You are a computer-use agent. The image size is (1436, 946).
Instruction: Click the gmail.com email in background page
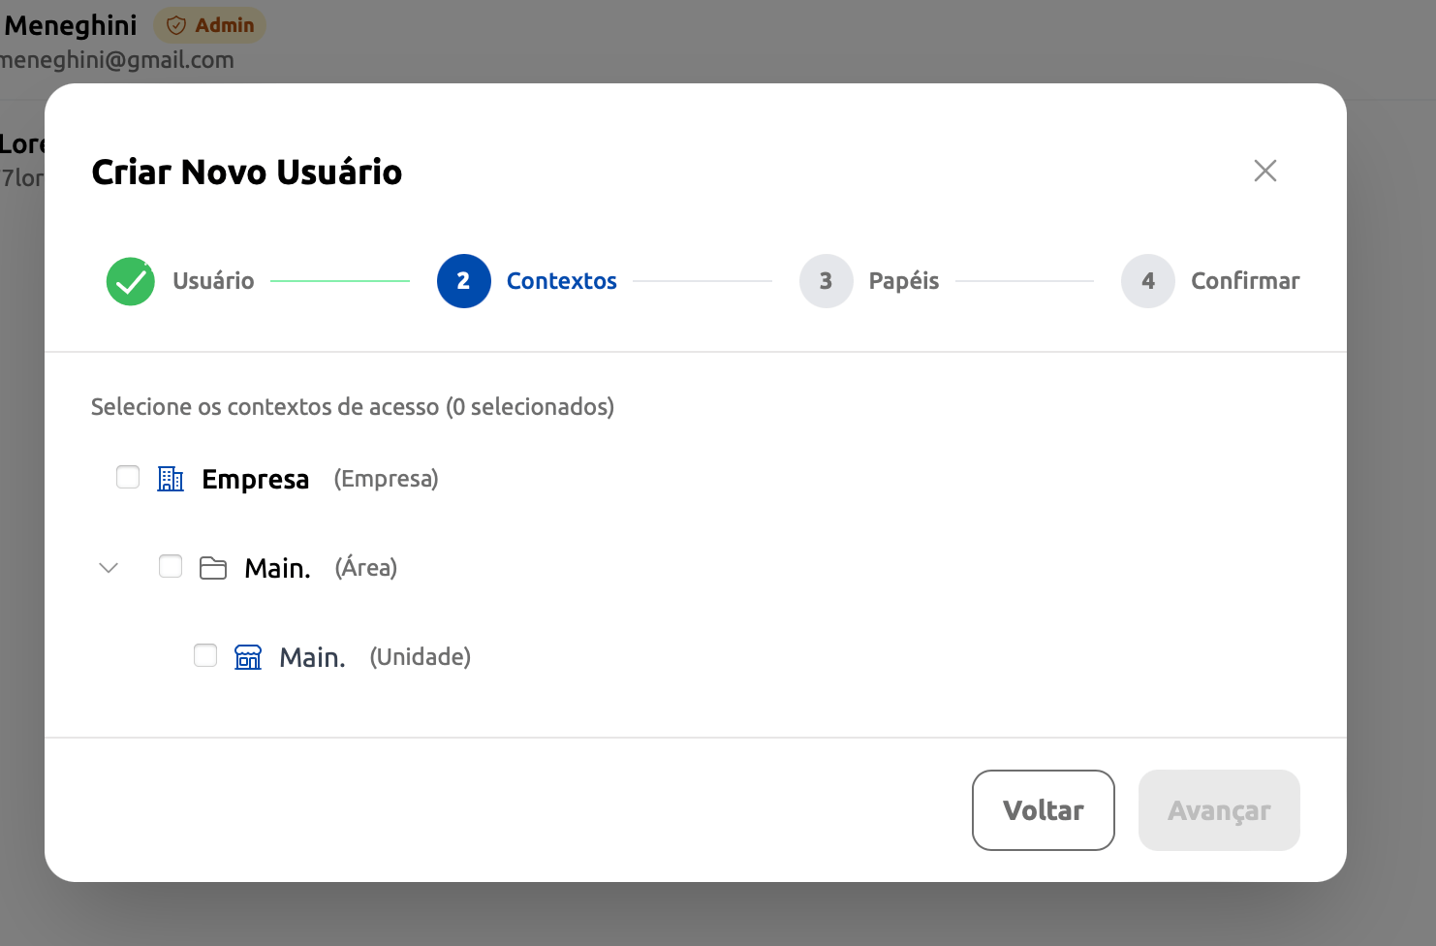117,60
